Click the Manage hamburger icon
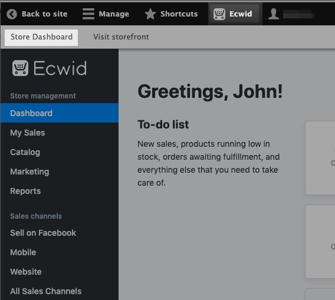This screenshot has height=300, width=335. click(x=88, y=14)
